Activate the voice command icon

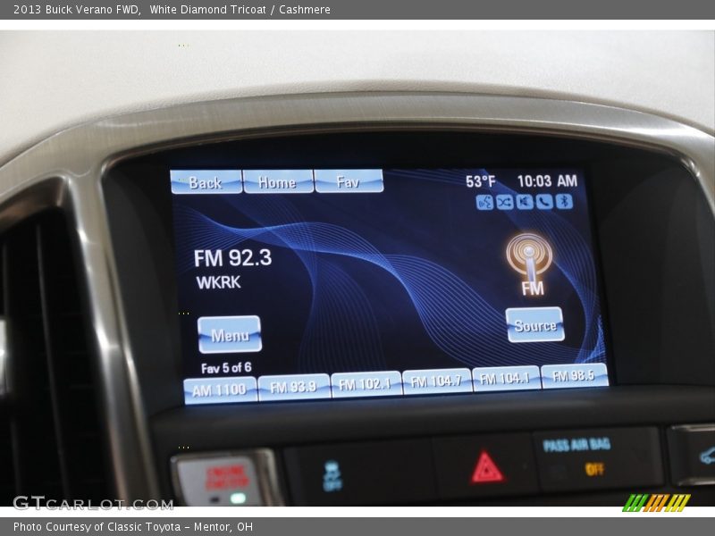(x=484, y=203)
